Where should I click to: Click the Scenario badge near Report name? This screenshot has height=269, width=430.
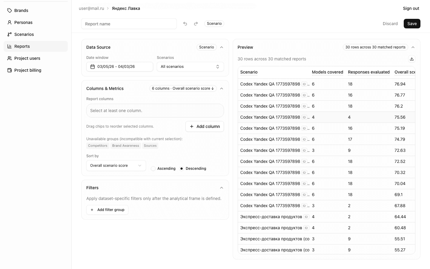pos(214,24)
